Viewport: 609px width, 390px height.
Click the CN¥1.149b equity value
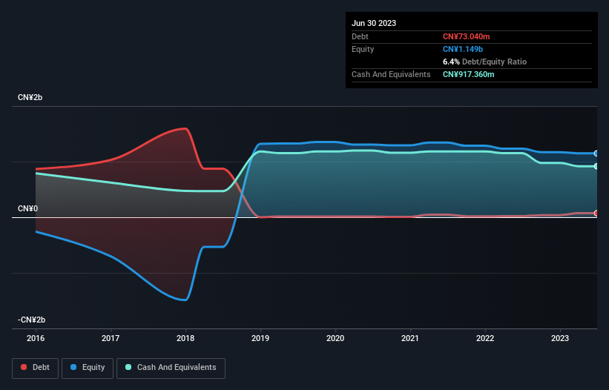(x=463, y=49)
